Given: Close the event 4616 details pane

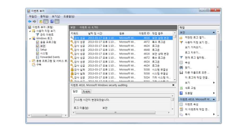Looking at the screenshot, I should point(173,85).
